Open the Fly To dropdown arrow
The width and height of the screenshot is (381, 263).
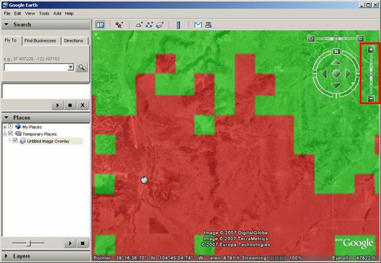71,67
